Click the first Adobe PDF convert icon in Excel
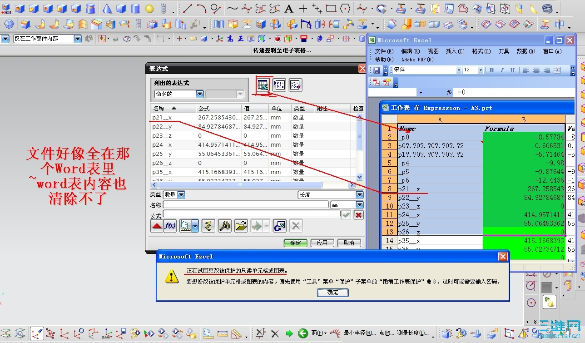Viewport: 585px width, 343px height. click(x=377, y=82)
